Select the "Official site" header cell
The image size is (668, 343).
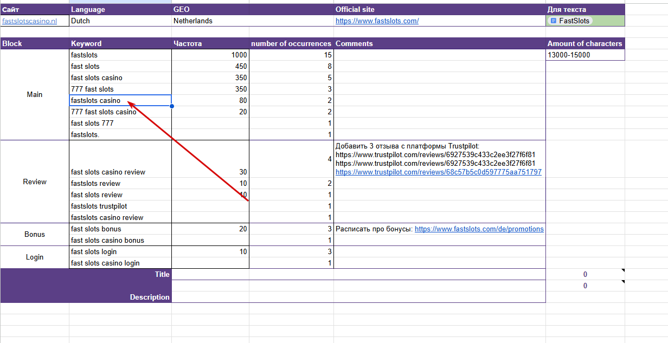tap(440, 10)
